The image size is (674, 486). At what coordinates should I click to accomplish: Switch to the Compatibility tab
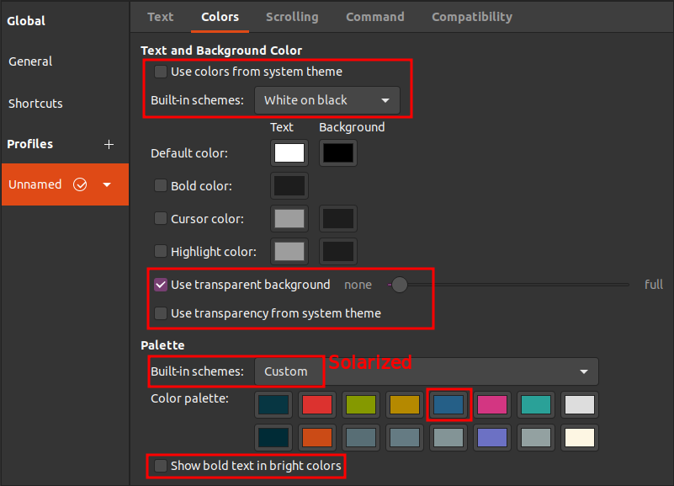pyautogui.click(x=472, y=17)
